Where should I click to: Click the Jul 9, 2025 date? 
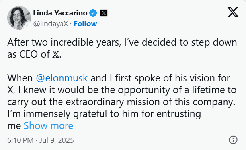click(57, 140)
